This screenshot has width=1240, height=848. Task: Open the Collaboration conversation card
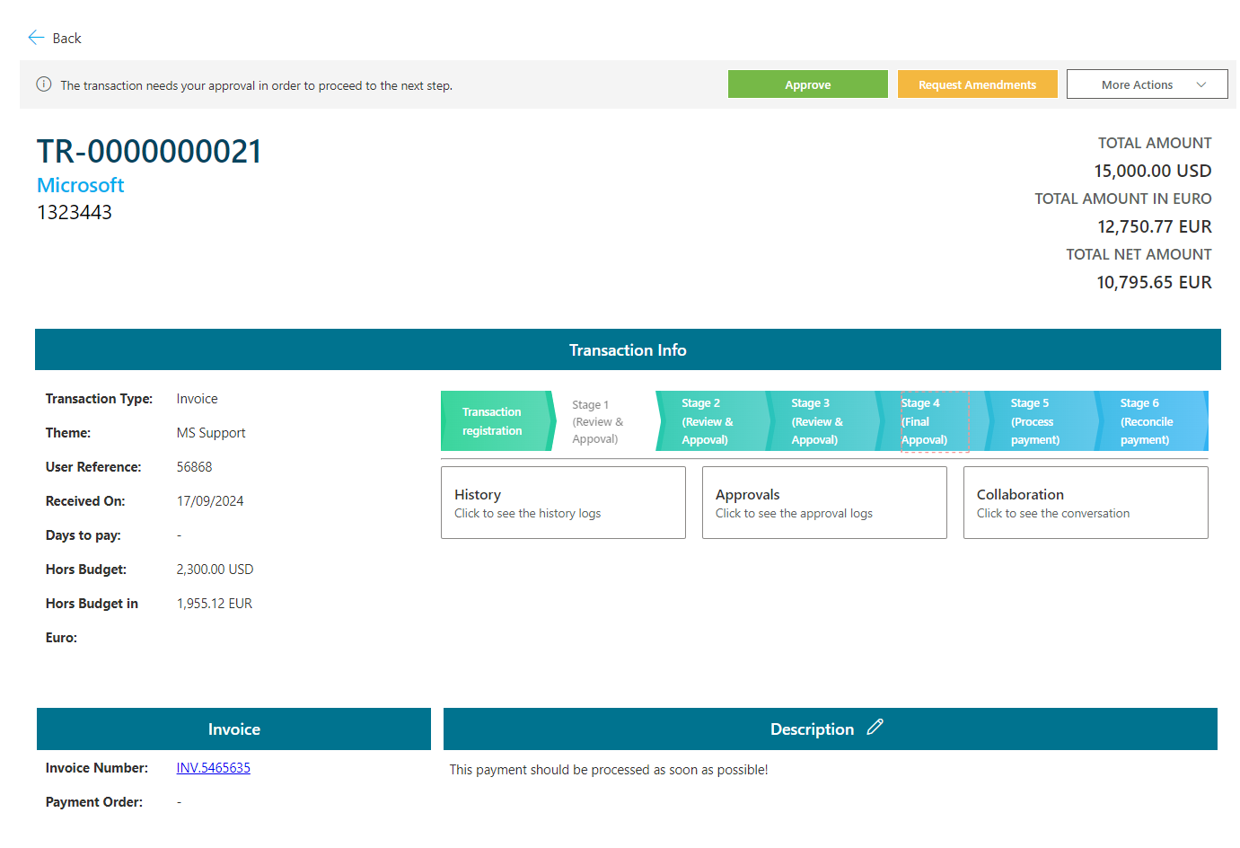pyautogui.click(x=1085, y=502)
